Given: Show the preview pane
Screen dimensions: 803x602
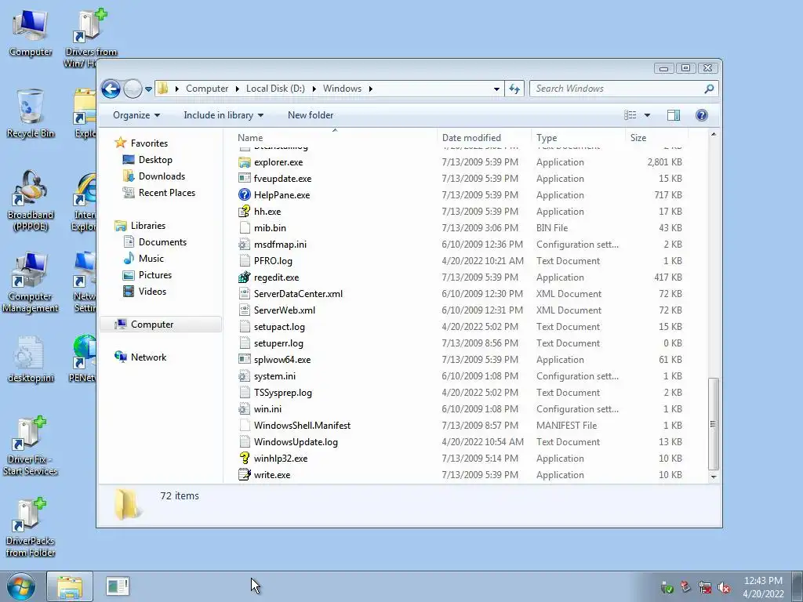Looking at the screenshot, I should (674, 115).
